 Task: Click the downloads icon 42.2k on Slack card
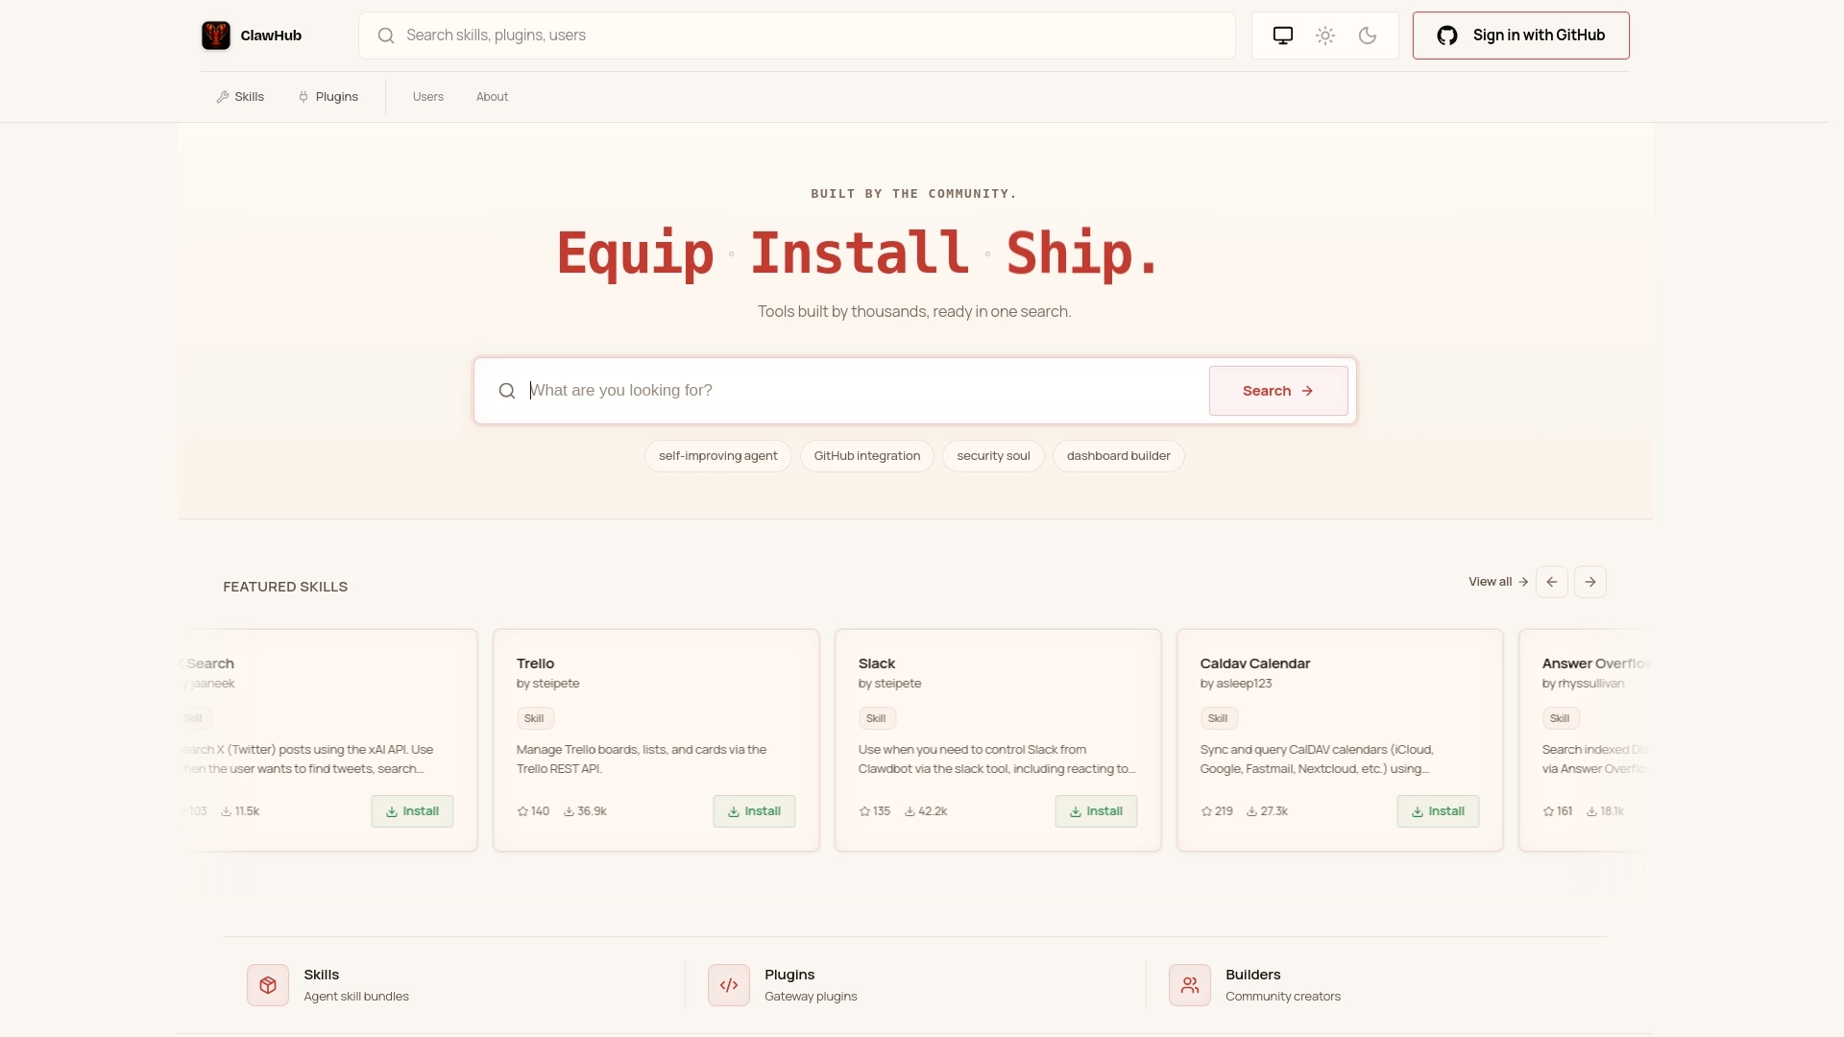coord(910,811)
